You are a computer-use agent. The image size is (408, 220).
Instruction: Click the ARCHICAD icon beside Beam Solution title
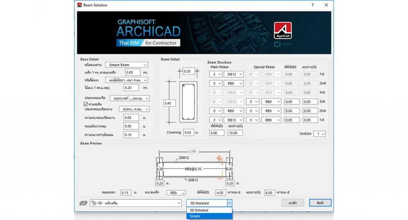click(79, 5)
